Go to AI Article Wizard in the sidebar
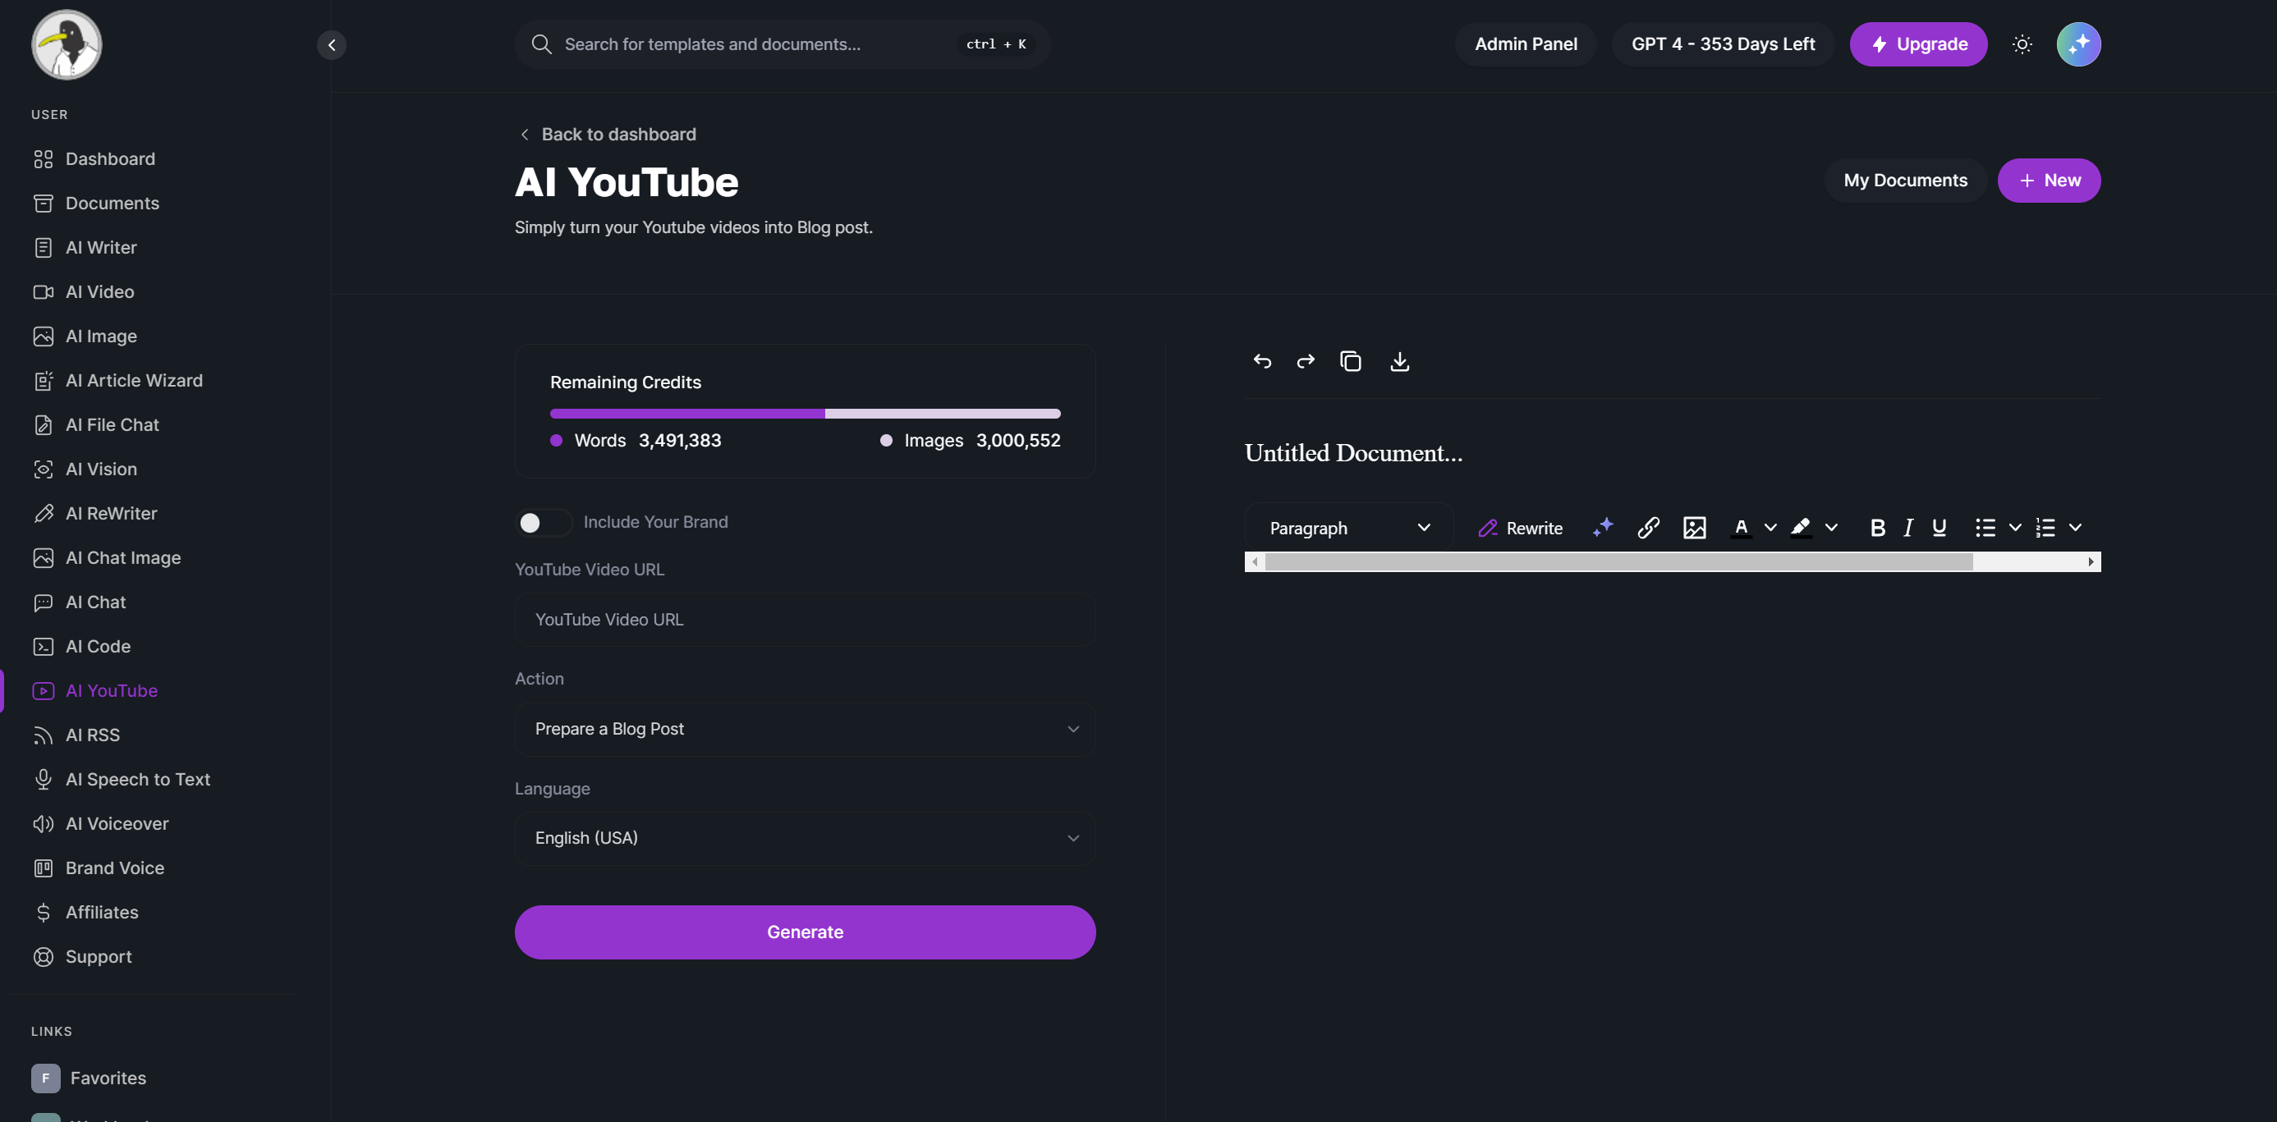2277x1122 pixels. [x=134, y=381]
